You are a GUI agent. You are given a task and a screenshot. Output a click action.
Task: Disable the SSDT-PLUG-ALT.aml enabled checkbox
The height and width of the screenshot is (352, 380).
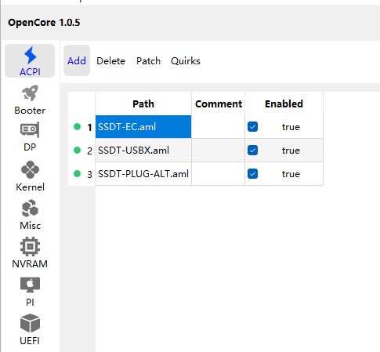(x=252, y=174)
